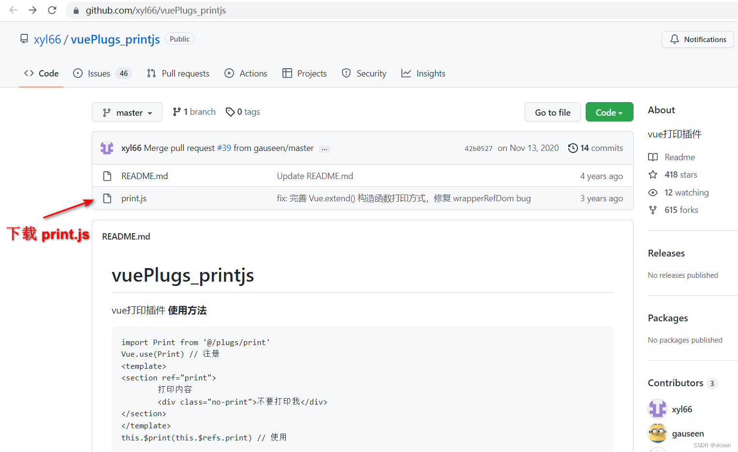Select the repository book icon beside xyl66
Image resolution: width=738 pixels, height=452 pixels.
[x=24, y=39]
